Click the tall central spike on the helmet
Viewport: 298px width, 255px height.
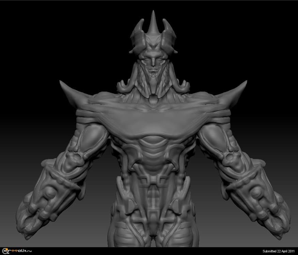click(153, 20)
